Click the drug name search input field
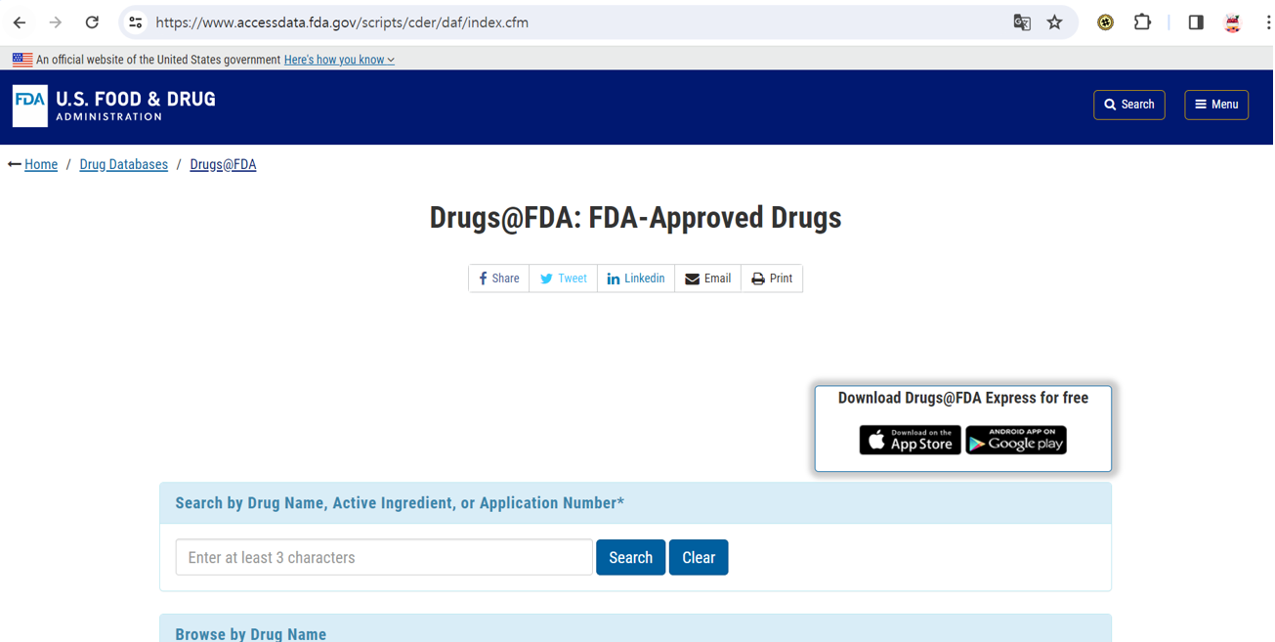 pyautogui.click(x=384, y=557)
